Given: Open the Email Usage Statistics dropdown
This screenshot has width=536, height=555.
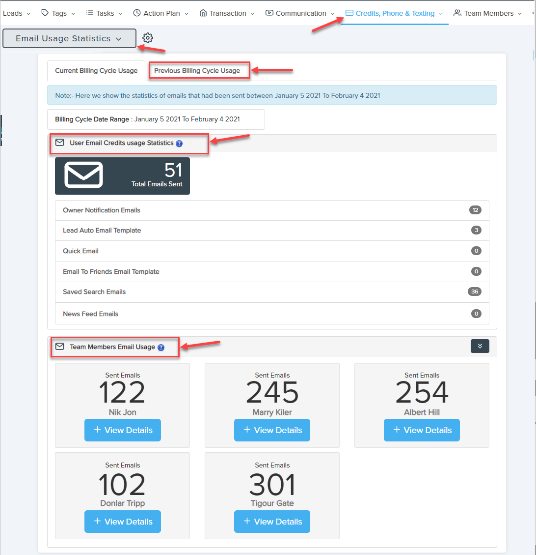Looking at the screenshot, I should [x=69, y=38].
